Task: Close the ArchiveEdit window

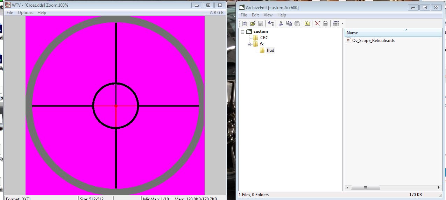Action: coord(436,7)
